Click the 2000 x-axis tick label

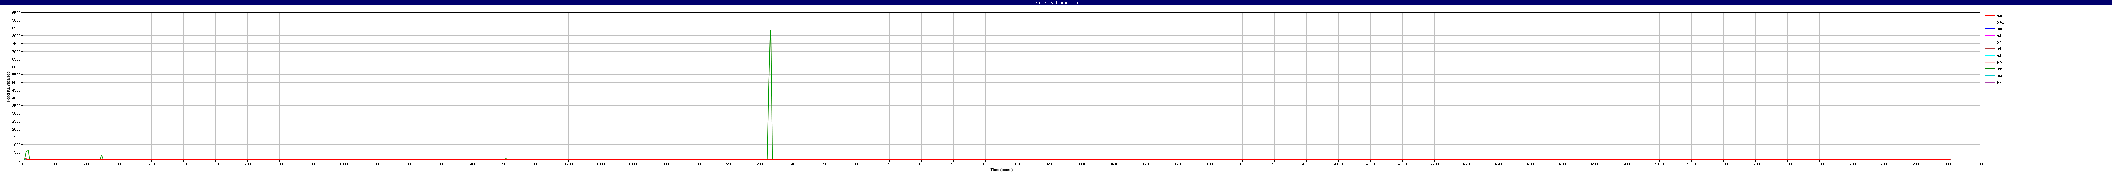(664, 164)
